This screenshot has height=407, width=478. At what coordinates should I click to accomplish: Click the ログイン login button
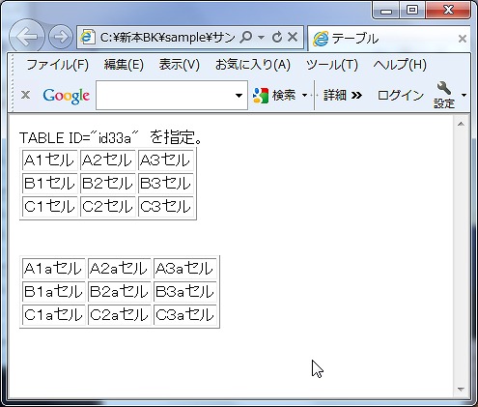point(400,96)
